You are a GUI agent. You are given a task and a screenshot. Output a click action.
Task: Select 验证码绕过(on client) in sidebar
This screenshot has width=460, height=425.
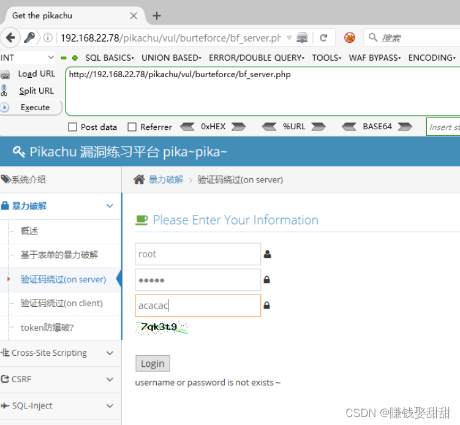(62, 303)
